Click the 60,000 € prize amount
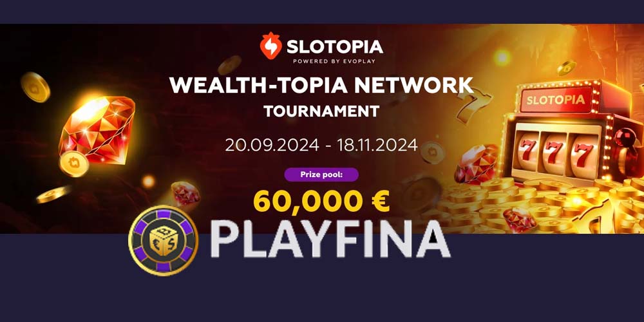Viewport: 644px width, 322px height. click(x=321, y=201)
